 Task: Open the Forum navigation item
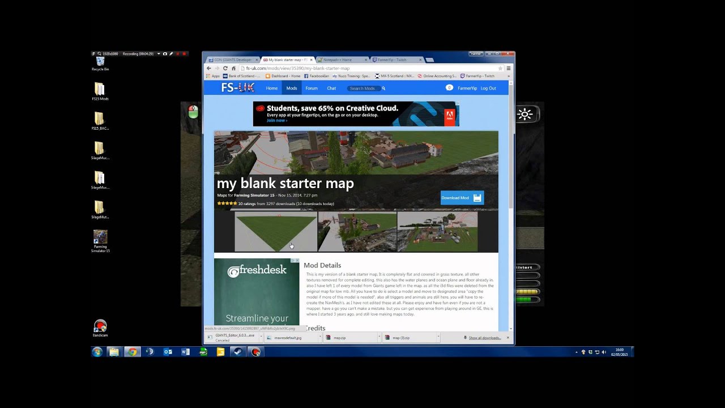click(x=312, y=88)
